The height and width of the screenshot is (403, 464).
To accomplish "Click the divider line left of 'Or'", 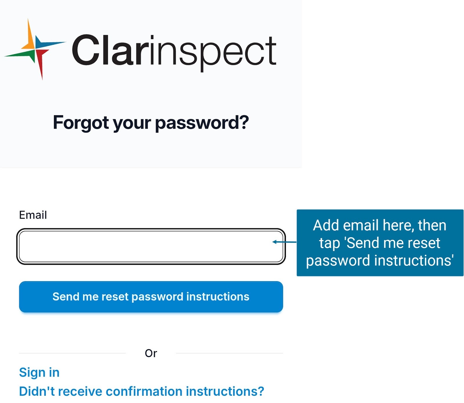I will click(x=72, y=353).
